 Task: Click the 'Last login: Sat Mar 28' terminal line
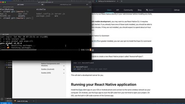point(24,37)
